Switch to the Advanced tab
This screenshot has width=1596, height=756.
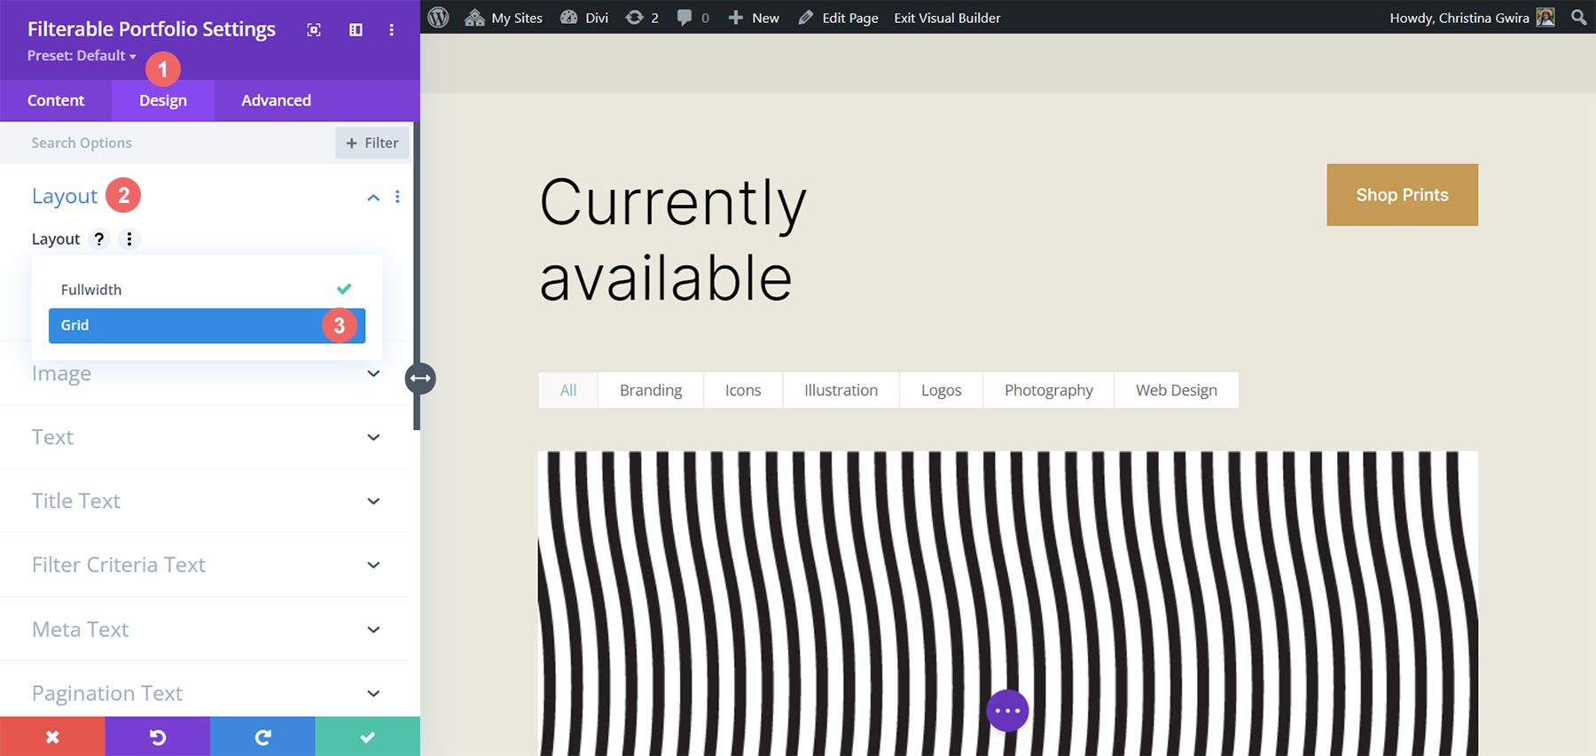(x=276, y=100)
